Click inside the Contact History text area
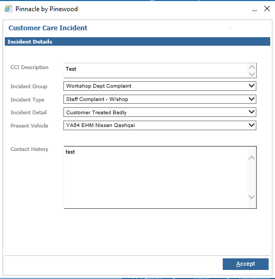Image resolution: width=275 pixels, height=279 pixels. 156,177
